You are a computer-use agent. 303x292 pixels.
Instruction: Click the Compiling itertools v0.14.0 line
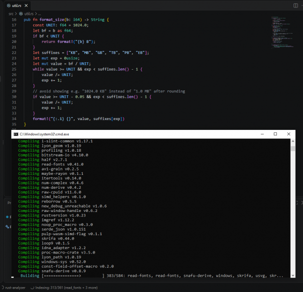50,178
